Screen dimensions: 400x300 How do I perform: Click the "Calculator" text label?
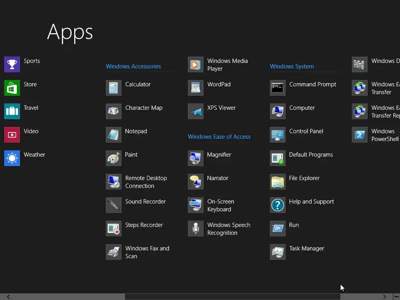tap(138, 84)
